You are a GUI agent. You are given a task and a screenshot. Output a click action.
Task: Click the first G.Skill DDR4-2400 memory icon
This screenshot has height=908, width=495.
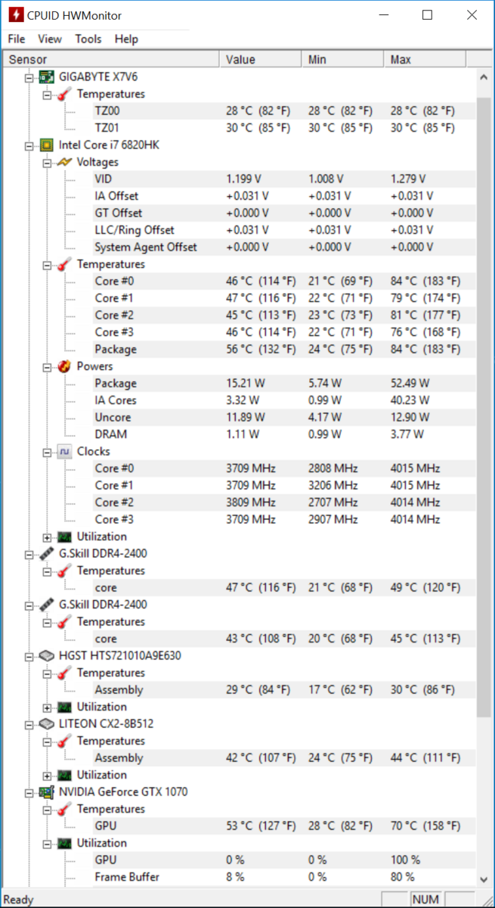coord(47,554)
